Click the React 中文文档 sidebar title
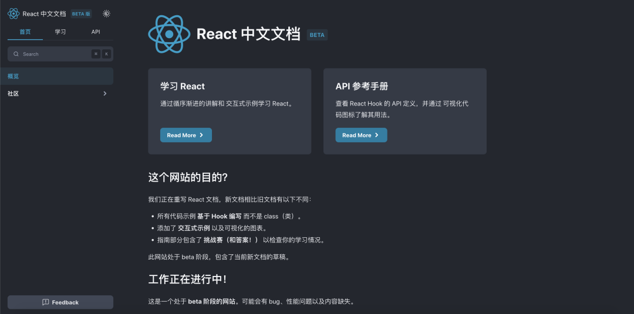The image size is (634, 314). [44, 13]
